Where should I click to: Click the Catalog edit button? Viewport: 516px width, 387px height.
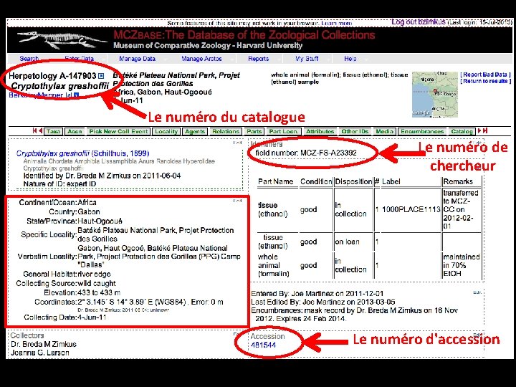point(462,132)
